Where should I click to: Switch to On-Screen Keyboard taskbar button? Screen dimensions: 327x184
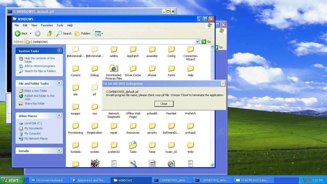point(49,180)
